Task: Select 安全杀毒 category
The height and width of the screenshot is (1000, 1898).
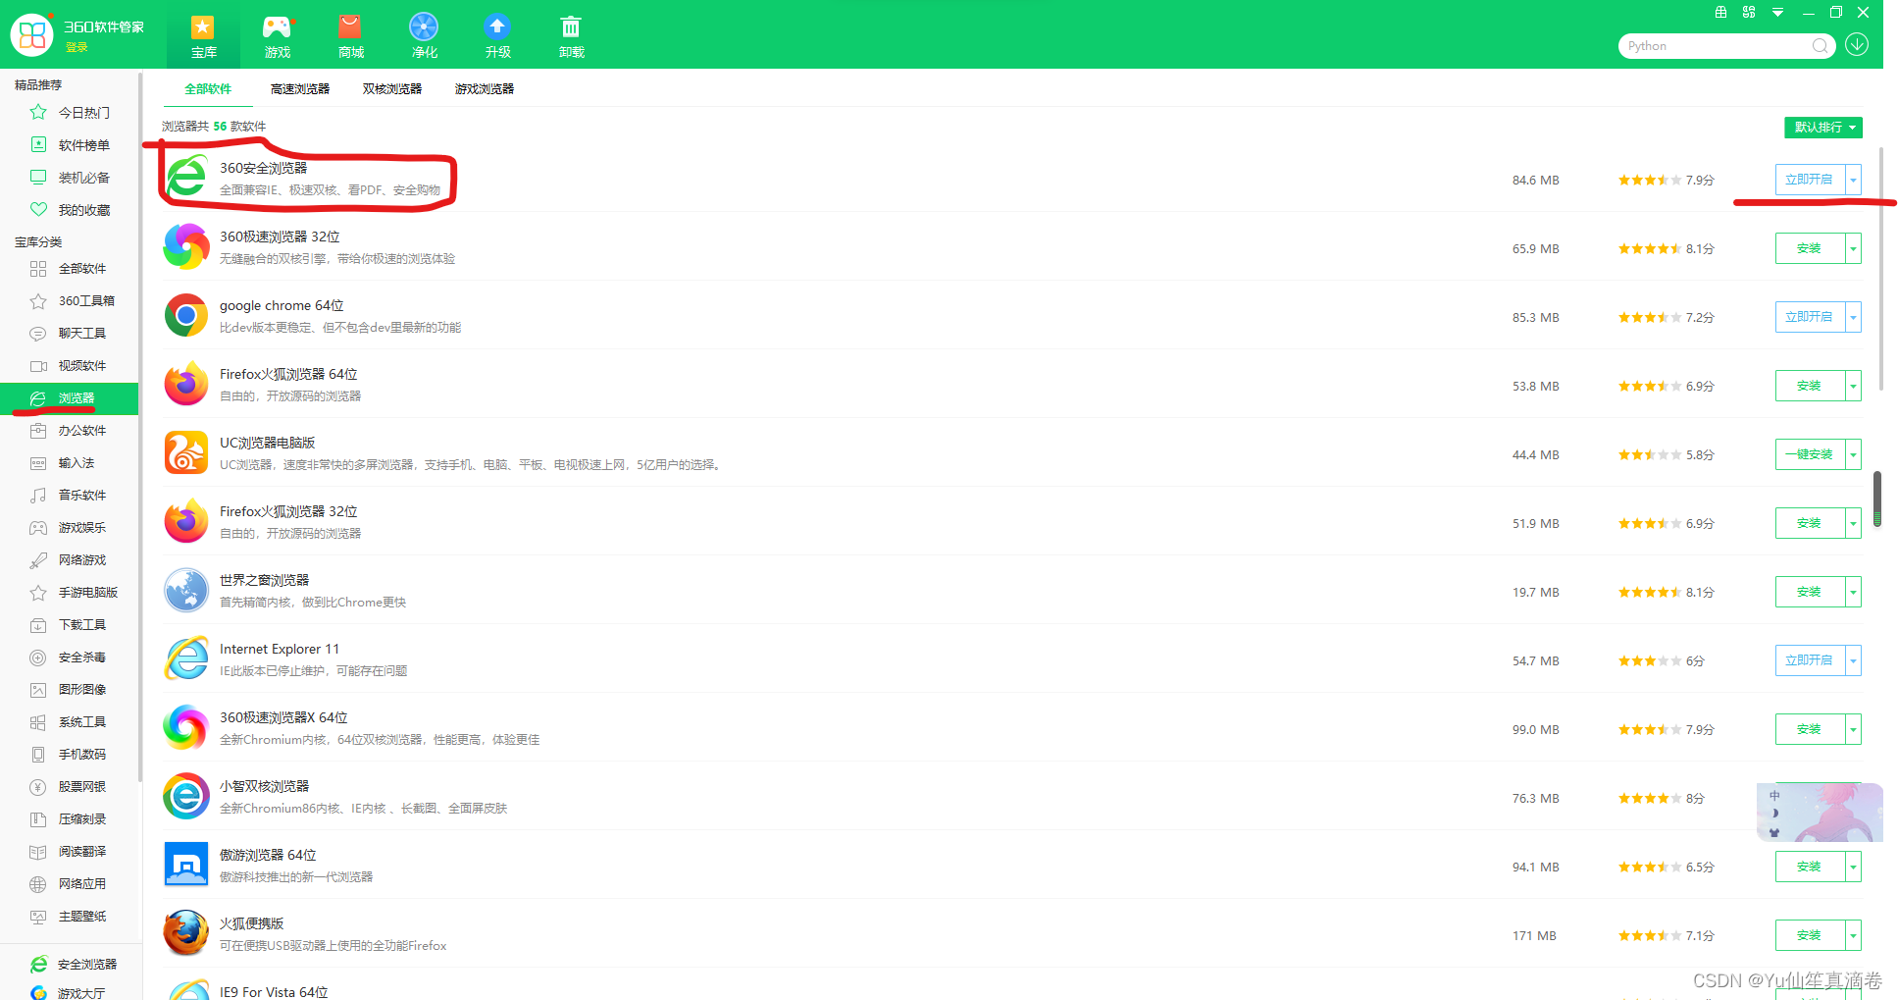Action: (x=71, y=658)
